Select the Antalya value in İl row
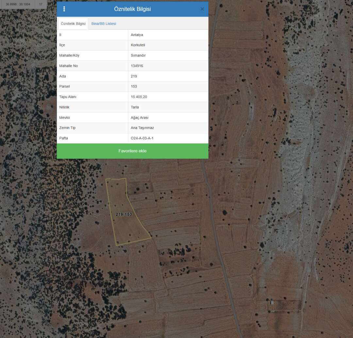353x338 pixels. click(x=137, y=35)
